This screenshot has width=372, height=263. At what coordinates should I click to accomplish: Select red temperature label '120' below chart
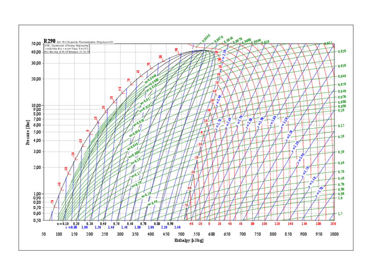[x=277, y=223]
